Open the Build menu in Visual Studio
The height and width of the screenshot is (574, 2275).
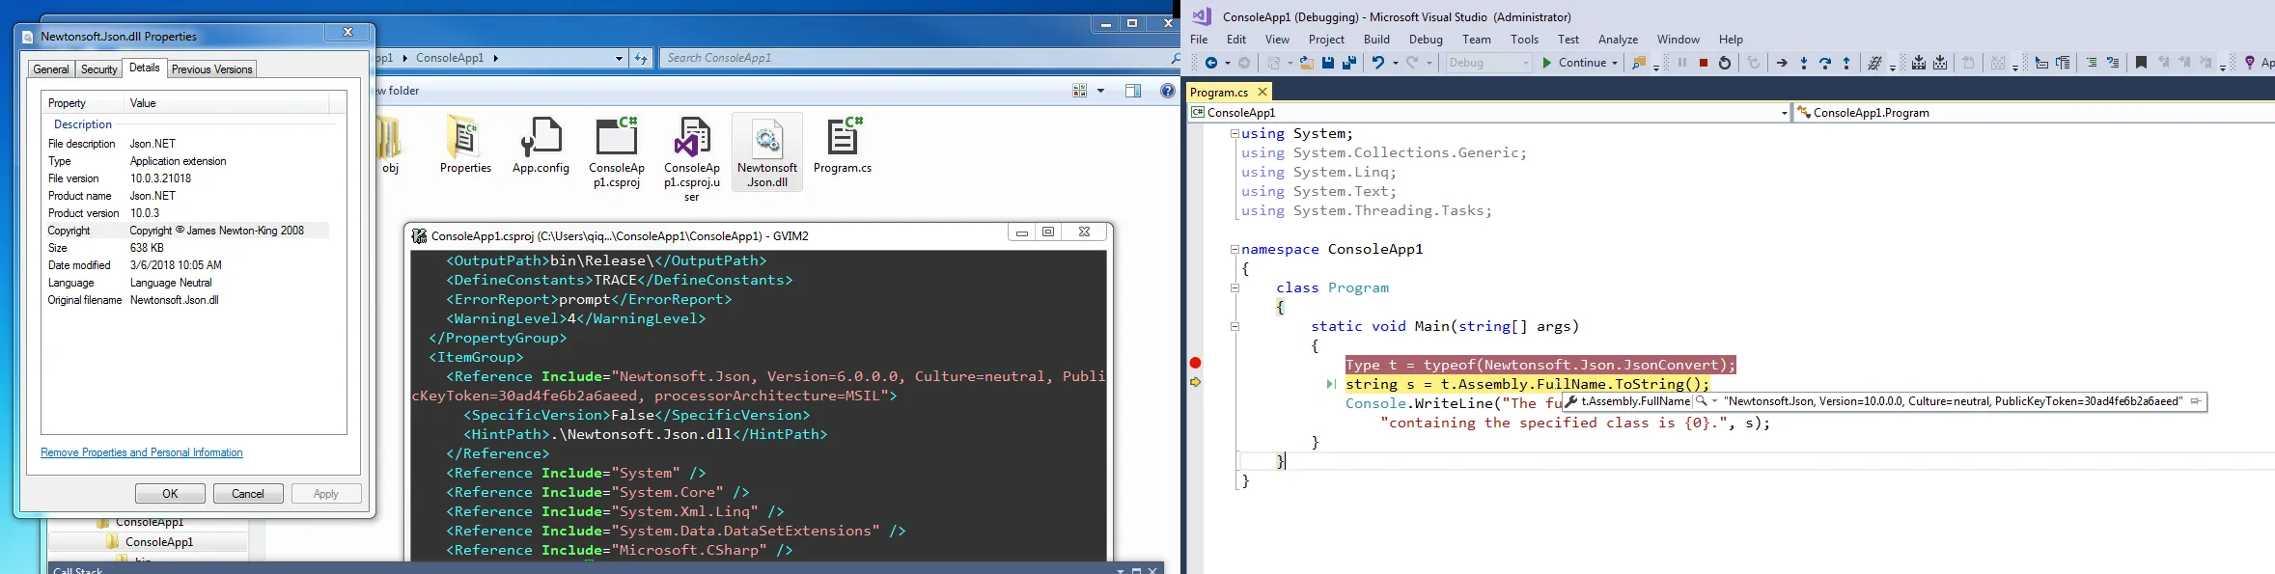click(x=1376, y=40)
